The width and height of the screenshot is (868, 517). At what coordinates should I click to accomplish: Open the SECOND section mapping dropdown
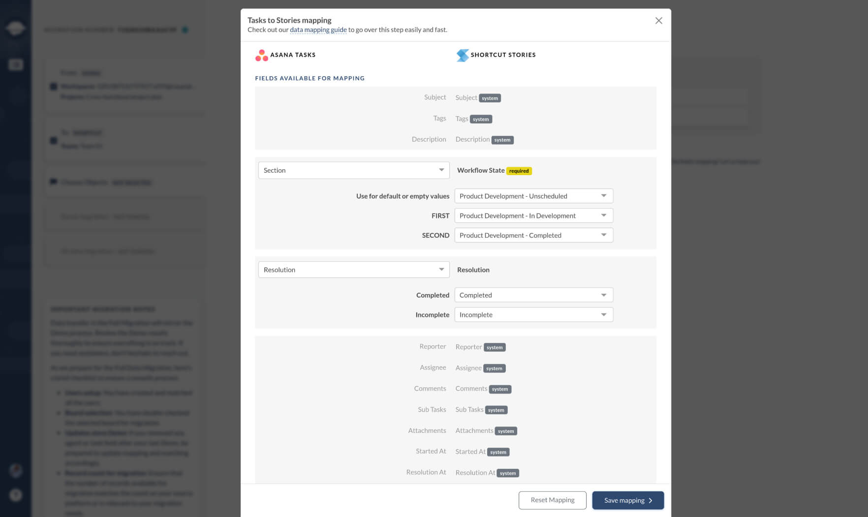click(x=533, y=235)
